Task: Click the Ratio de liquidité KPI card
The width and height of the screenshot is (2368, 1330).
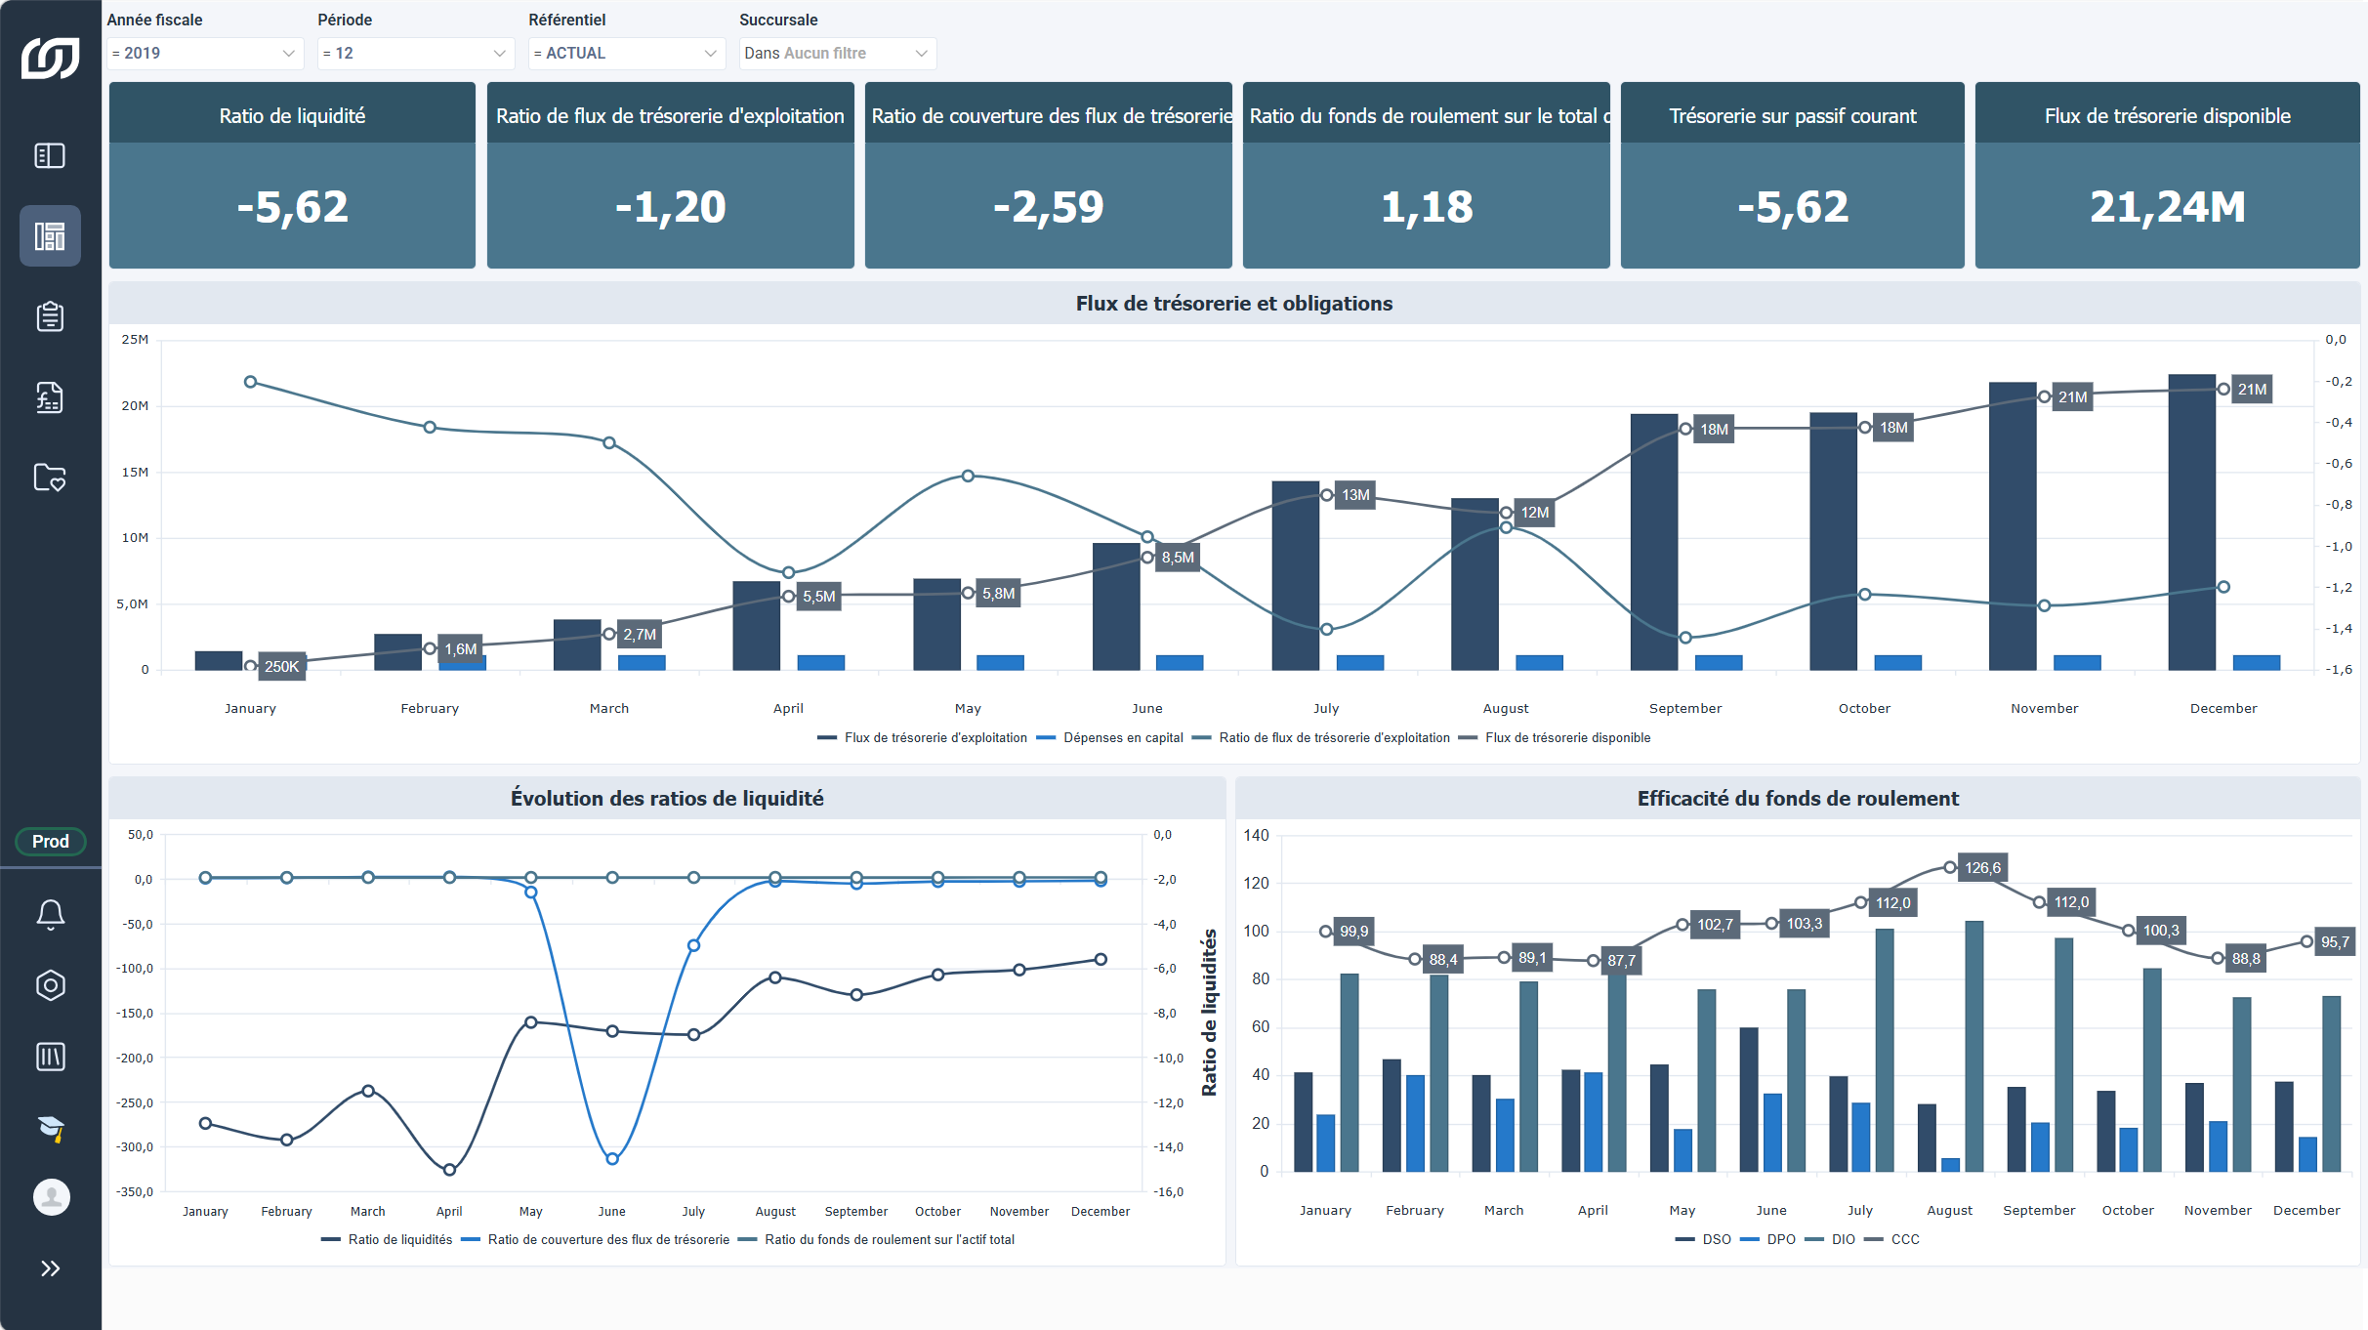Action: (x=292, y=175)
